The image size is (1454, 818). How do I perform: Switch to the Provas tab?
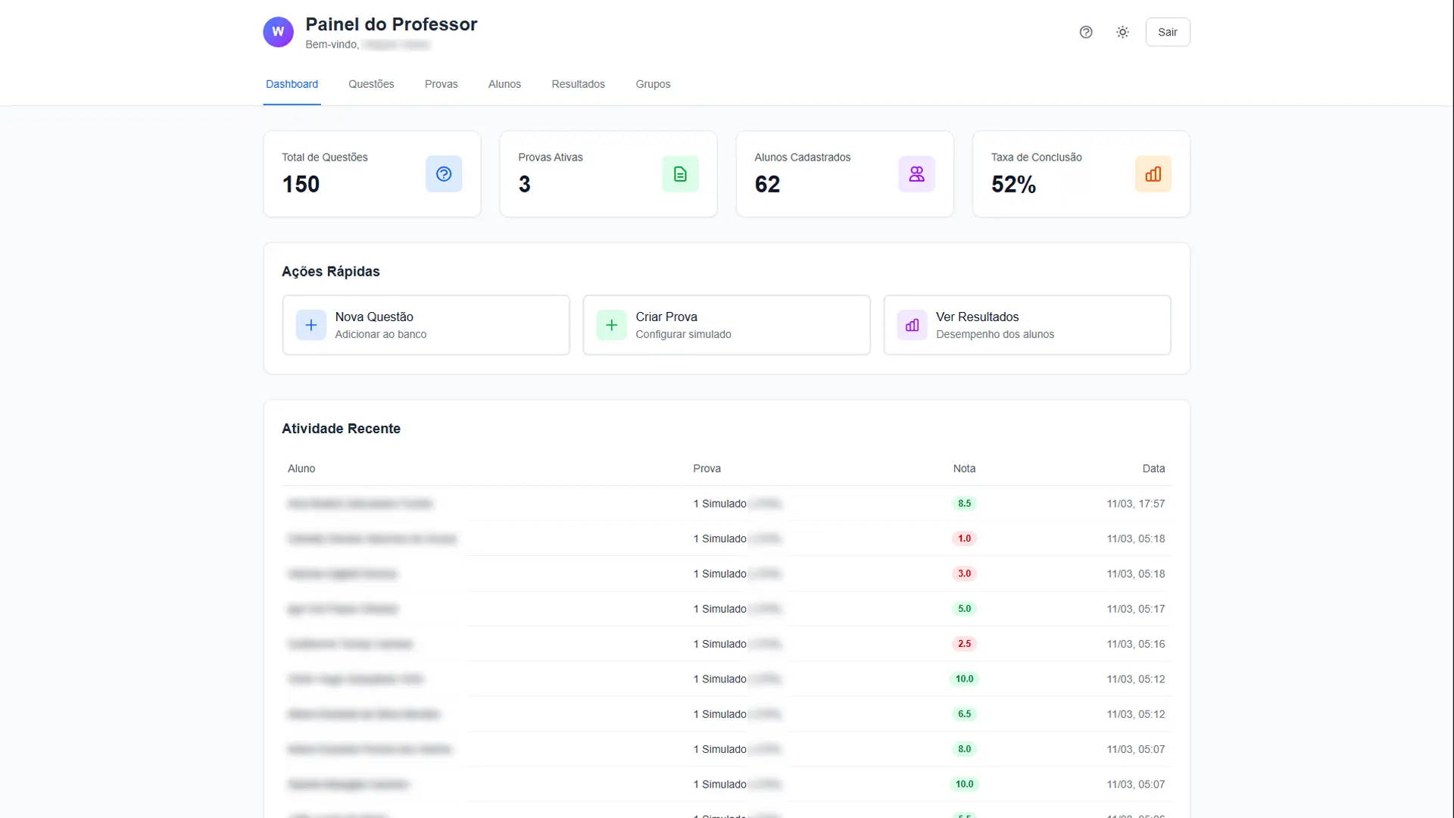pos(441,84)
